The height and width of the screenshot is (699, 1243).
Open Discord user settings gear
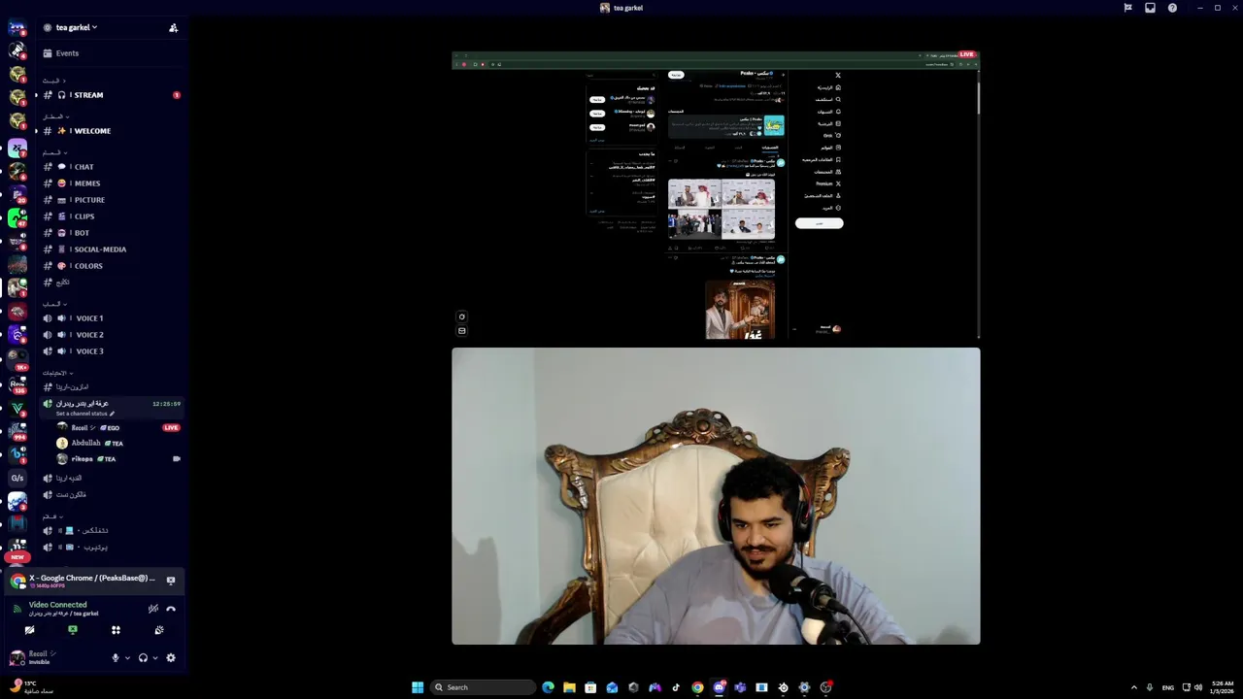click(171, 658)
